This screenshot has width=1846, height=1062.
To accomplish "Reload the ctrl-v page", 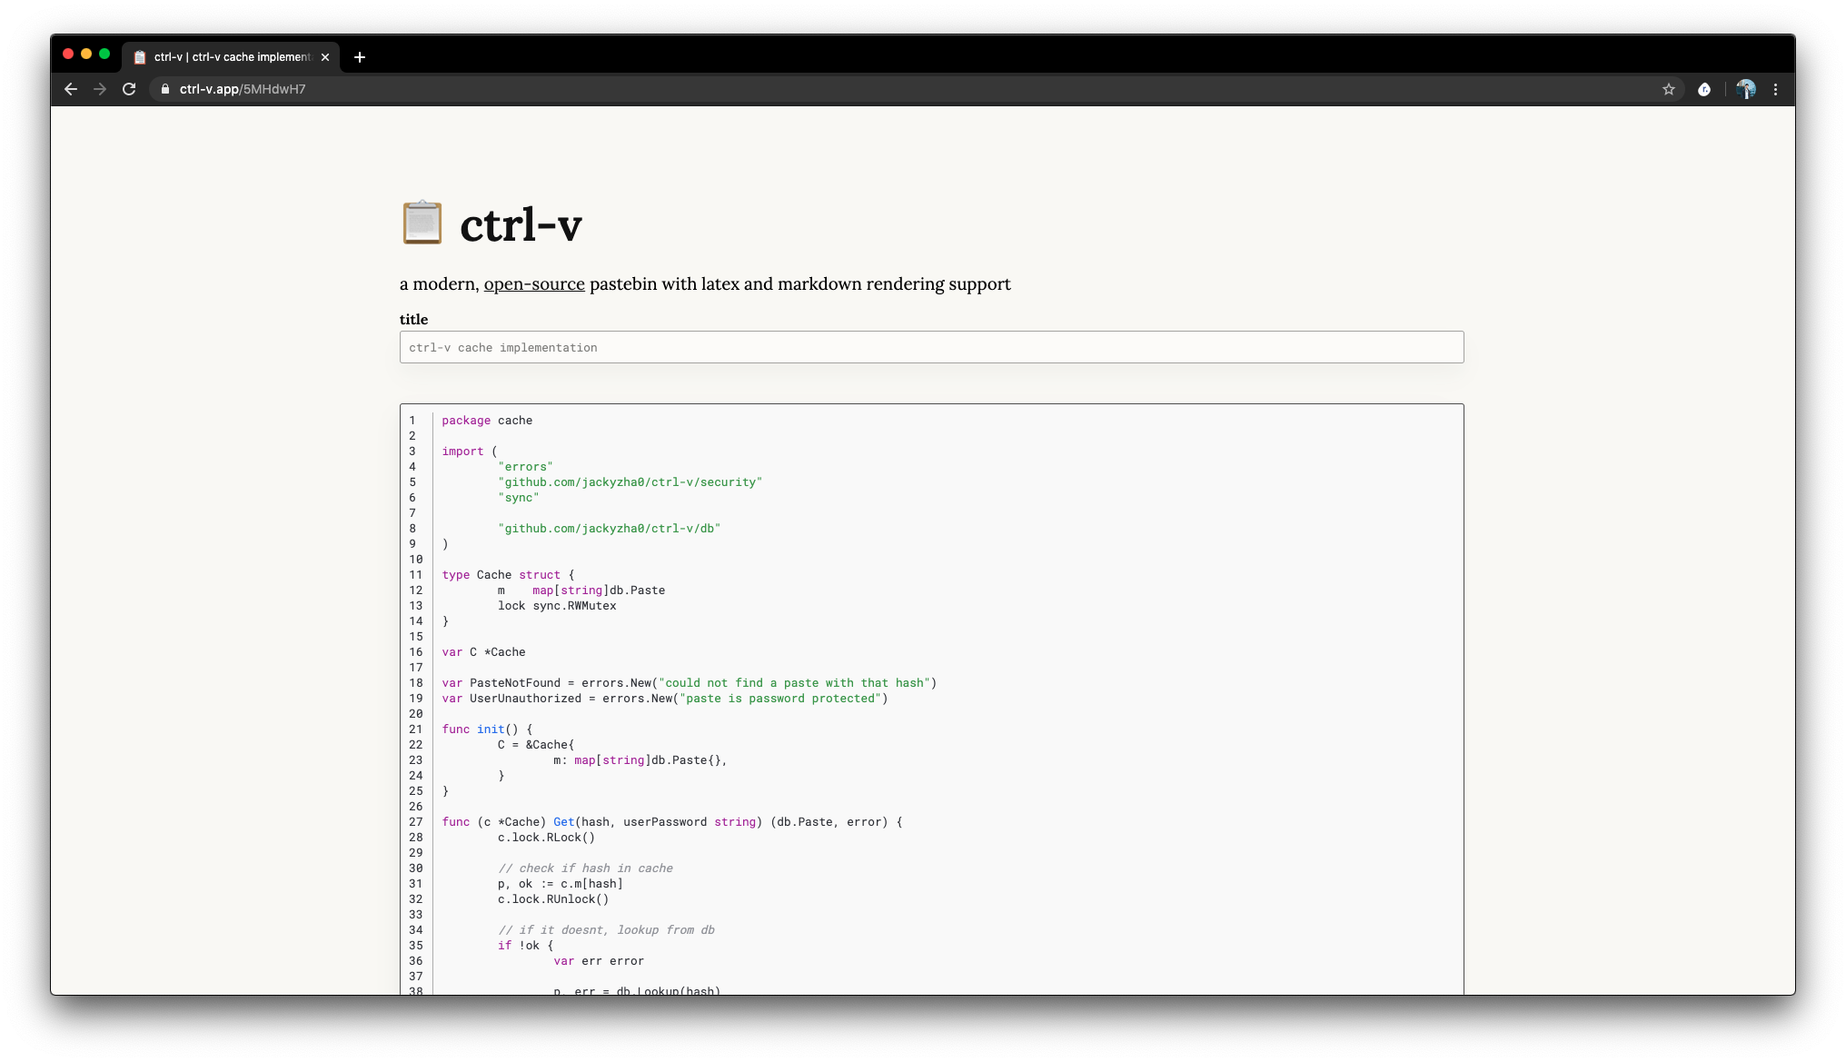I will click(129, 89).
